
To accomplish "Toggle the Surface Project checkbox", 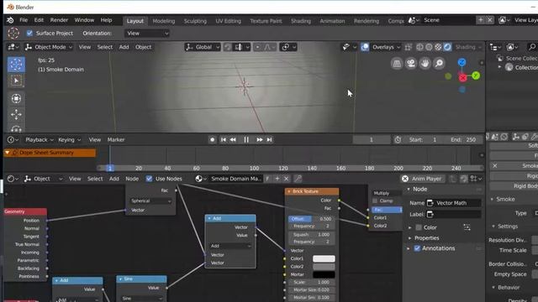I will 29,34.
